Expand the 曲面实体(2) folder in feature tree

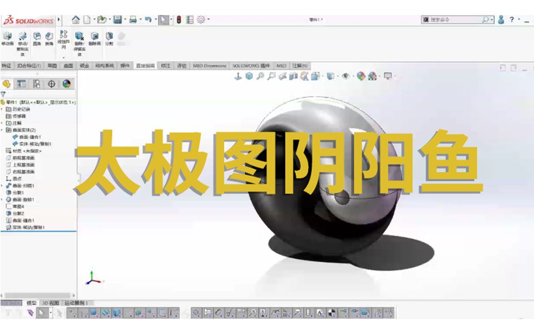click(2, 130)
